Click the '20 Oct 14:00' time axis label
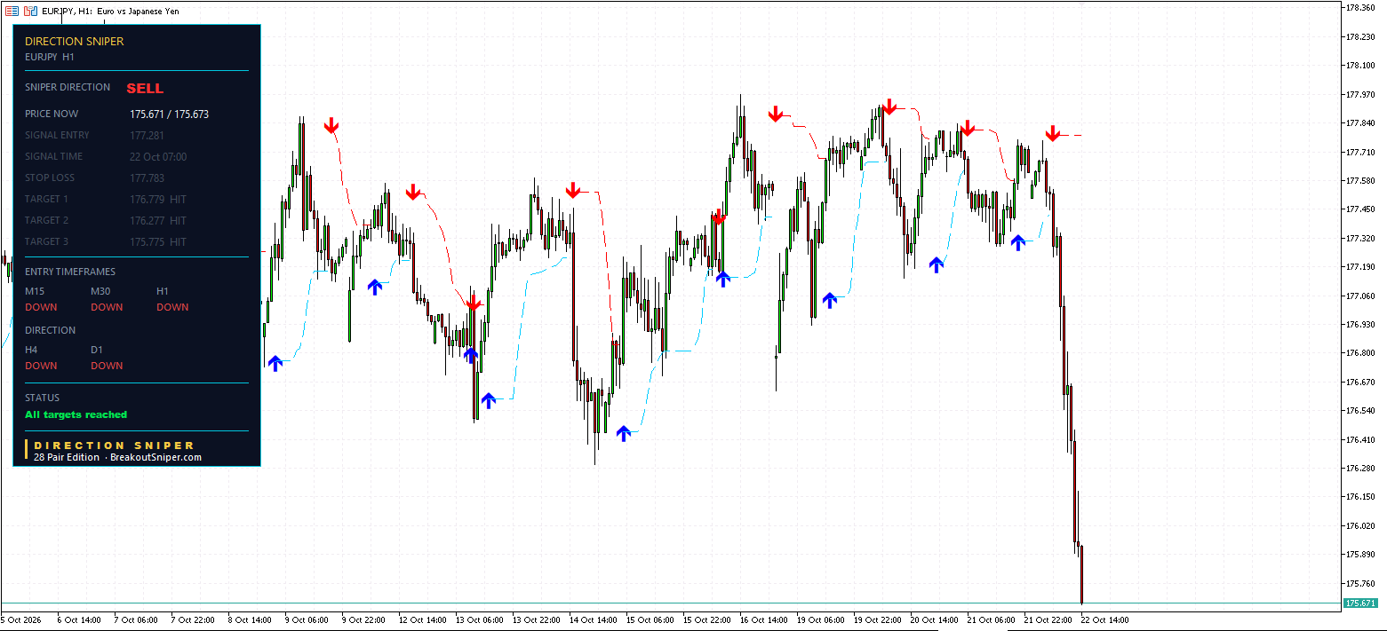This screenshot has width=1387, height=631. (936, 620)
